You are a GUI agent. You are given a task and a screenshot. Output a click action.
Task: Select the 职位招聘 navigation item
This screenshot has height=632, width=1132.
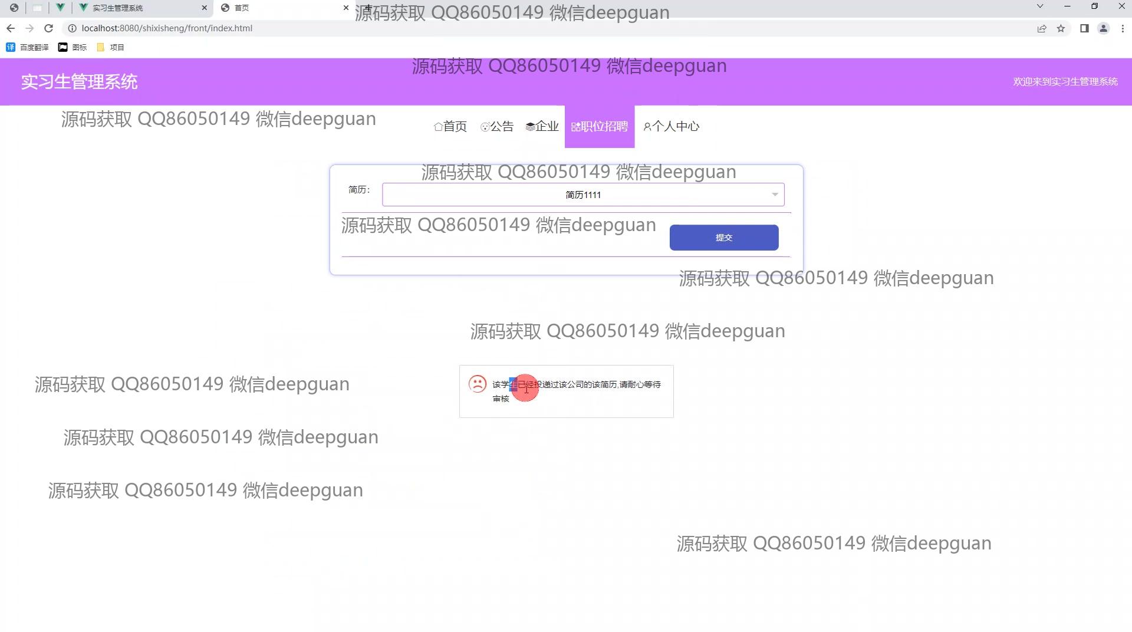[x=600, y=126]
